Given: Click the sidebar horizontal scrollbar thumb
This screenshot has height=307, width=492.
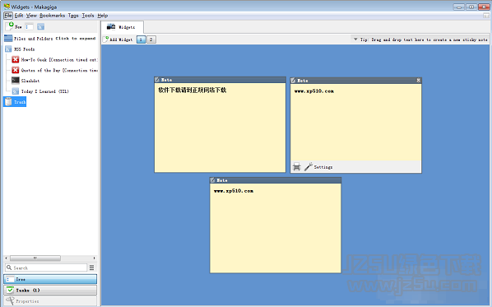Looking at the screenshot, I should pyautogui.click(x=35, y=258).
